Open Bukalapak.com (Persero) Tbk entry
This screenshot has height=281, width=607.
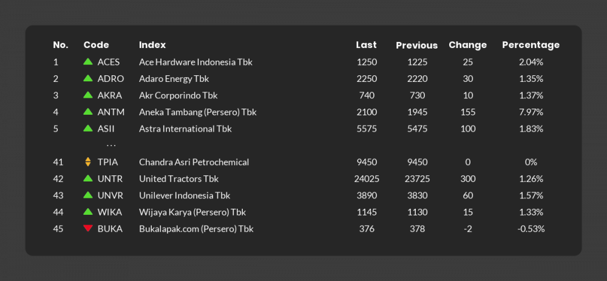click(x=196, y=229)
